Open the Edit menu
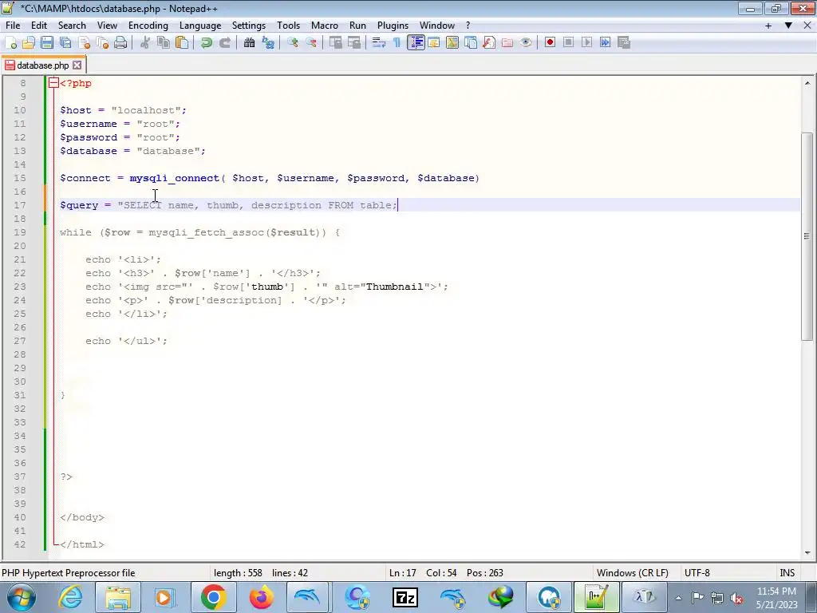 pyautogui.click(x=39, y=25)
